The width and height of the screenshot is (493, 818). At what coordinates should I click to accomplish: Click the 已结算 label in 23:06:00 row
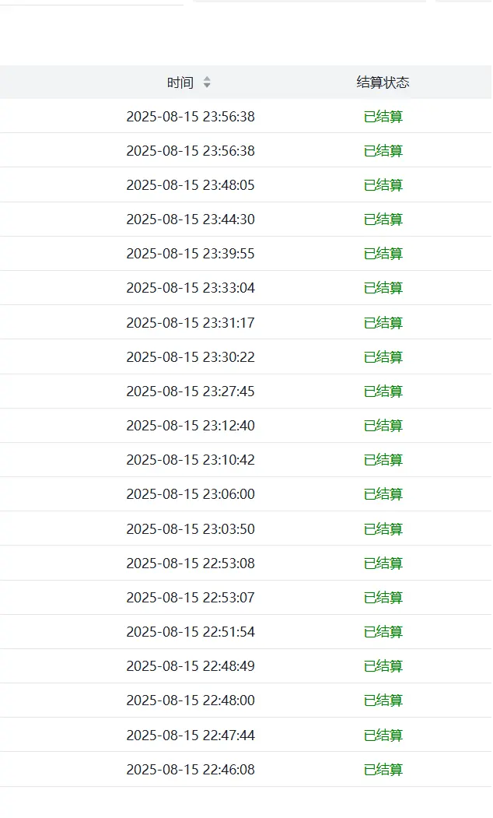tap(383, 494)
